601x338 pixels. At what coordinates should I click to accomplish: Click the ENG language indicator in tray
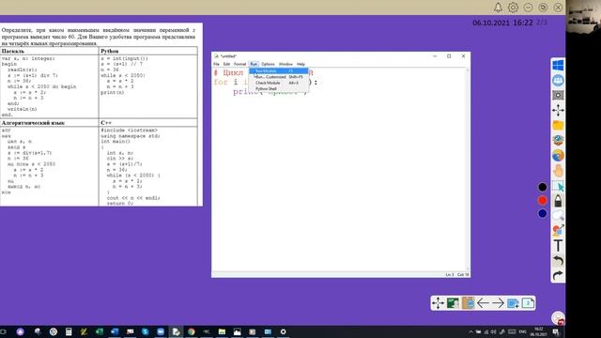tap(522, 331)
